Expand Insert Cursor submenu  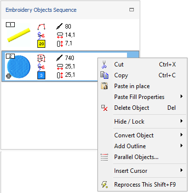142,171
